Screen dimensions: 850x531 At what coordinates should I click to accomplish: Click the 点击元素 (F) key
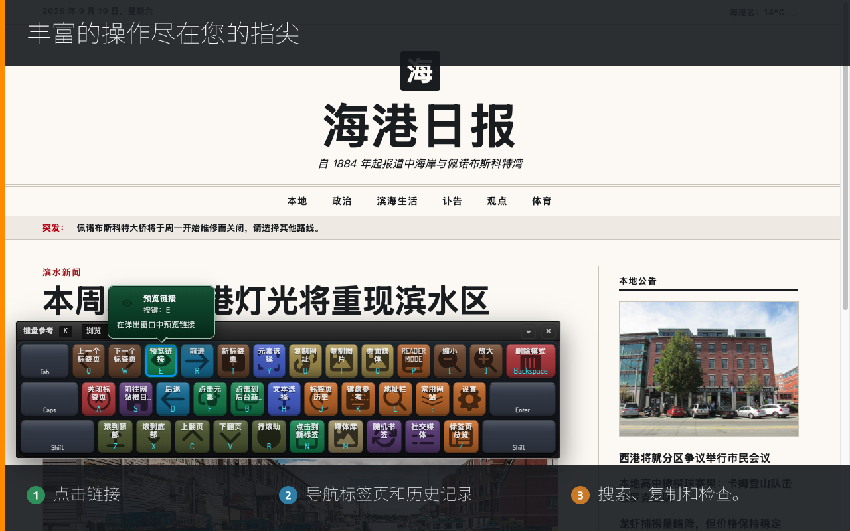(210, 399)
